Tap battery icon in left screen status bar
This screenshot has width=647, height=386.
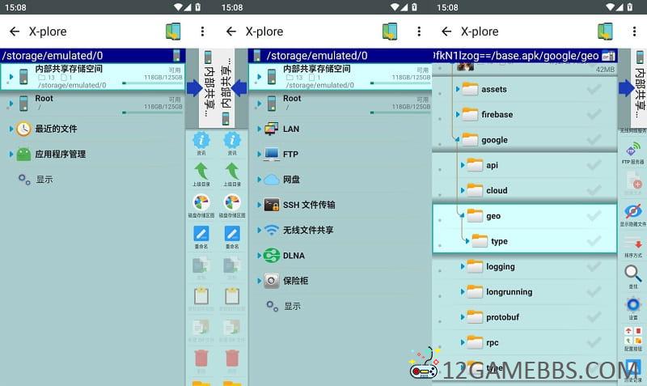tap(197, 7)
